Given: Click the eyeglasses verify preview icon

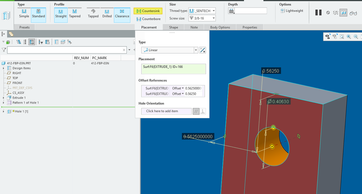Looking at the screenshot, I should (353, 13).
